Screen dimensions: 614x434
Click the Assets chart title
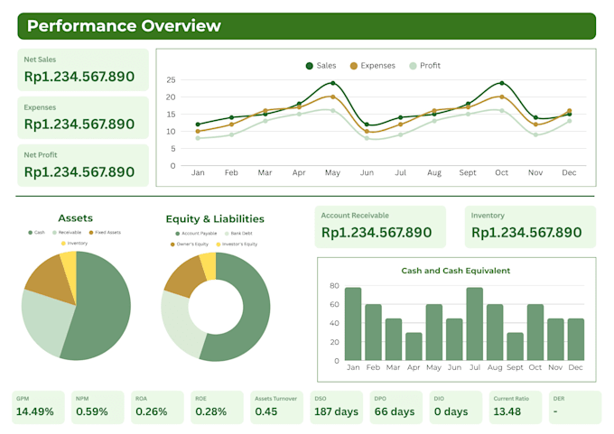coord(76,218)
